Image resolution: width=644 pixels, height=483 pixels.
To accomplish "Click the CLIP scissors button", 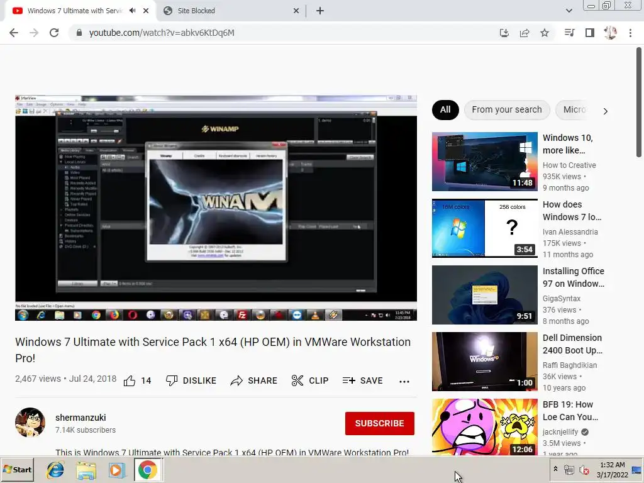I will [x=310, y=380].
